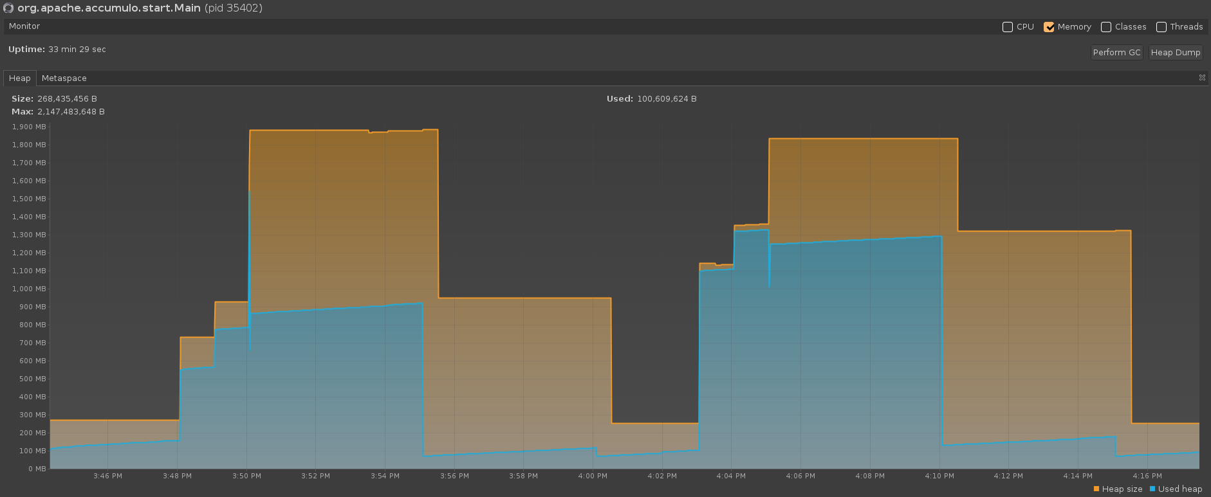Enable the Threads graph checkbox
Viewport: 1211px width, 497px height.
click(x=1161, y=27)
